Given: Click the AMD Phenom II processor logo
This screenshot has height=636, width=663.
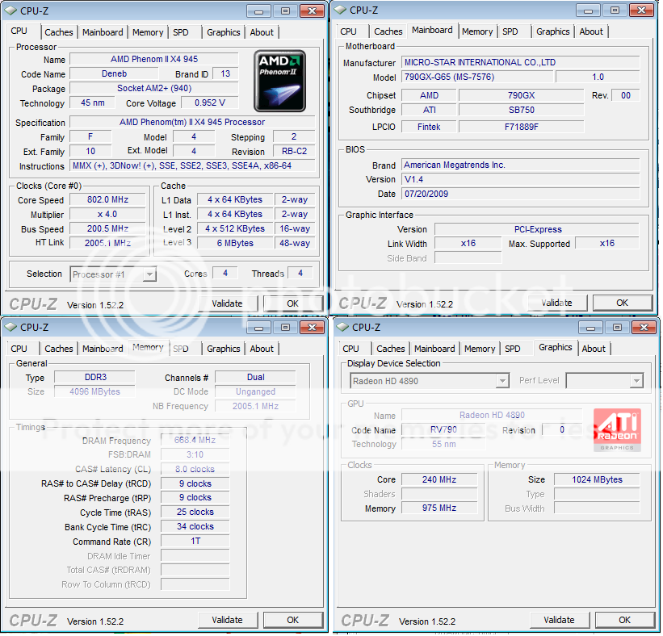Looking at the screenshot, I should coord(279,81).
